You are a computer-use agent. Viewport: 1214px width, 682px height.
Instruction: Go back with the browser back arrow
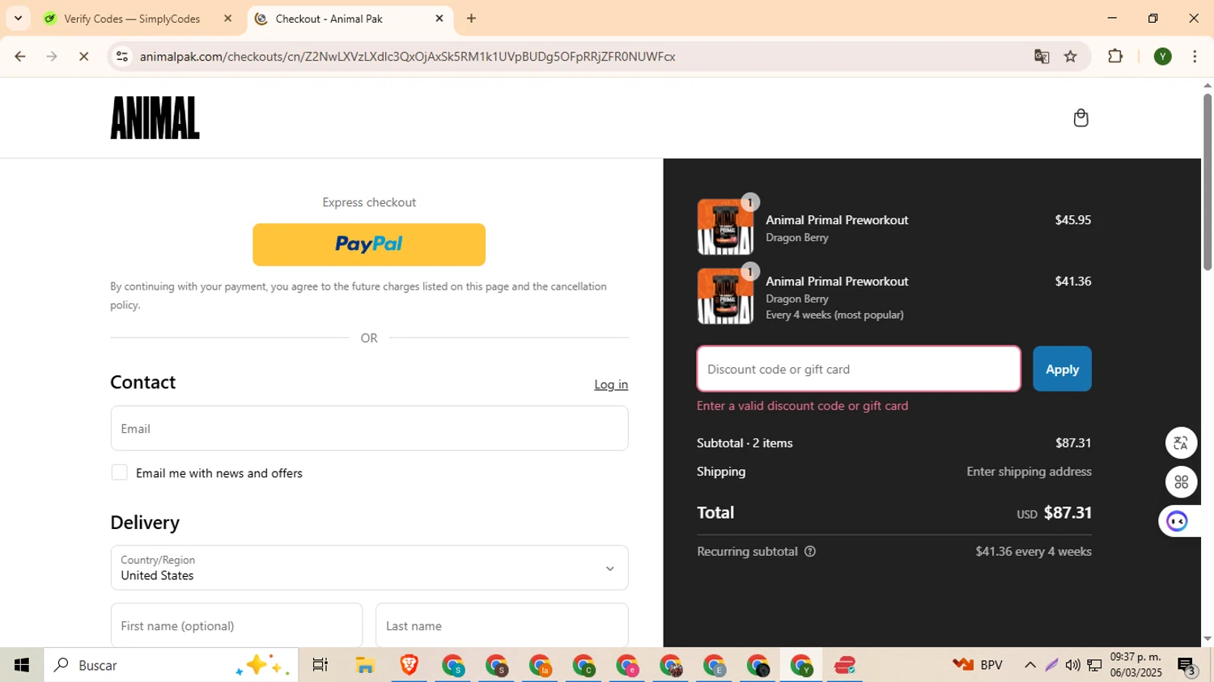(x=20, y=57)
